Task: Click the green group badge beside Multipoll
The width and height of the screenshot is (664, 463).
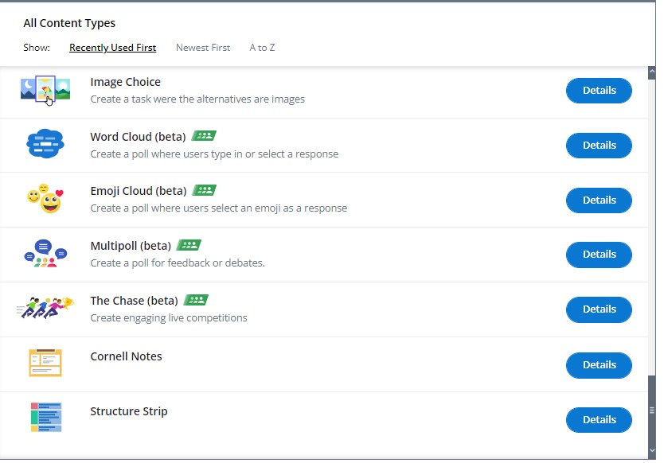Action: point(189,245)
